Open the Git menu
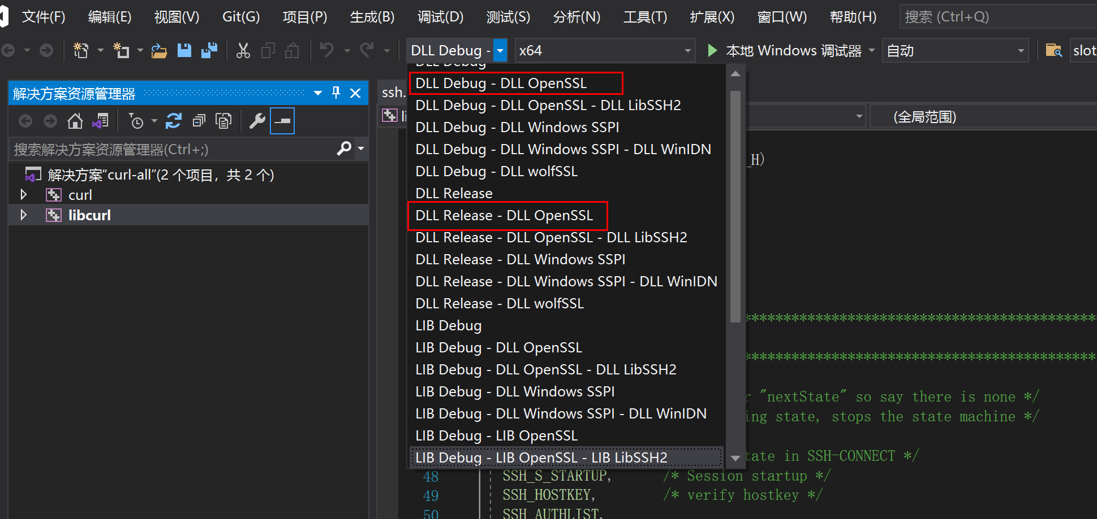Image resolution: width=1097 pixels, height=519 pixels. pos(240,16)
